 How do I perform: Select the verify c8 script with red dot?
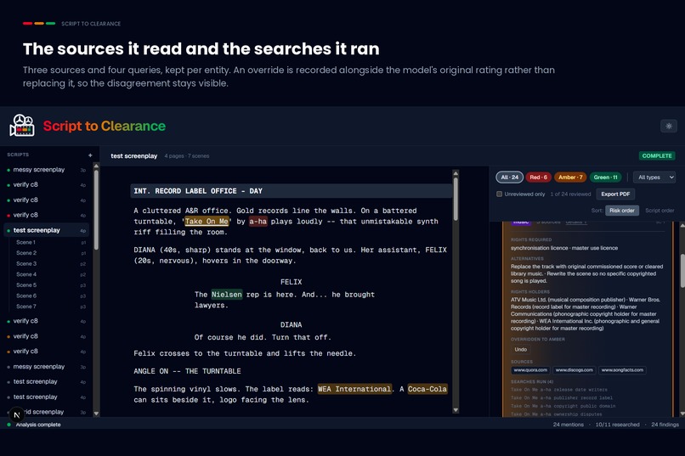pos(46,215)
